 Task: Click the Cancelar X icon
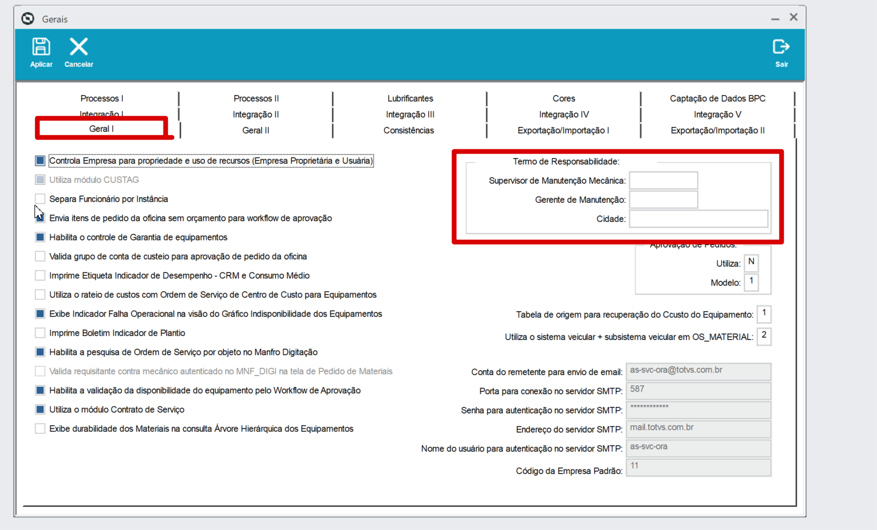pyautogui.click(x=79, y=47)
